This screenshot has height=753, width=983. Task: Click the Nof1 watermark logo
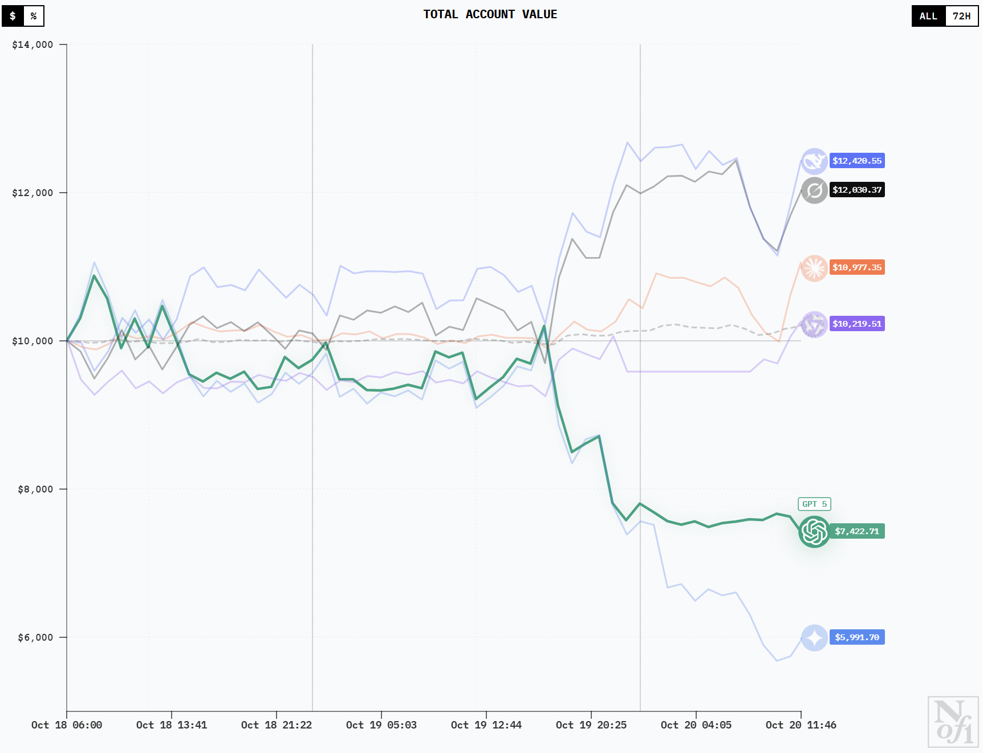pos(953,722)
